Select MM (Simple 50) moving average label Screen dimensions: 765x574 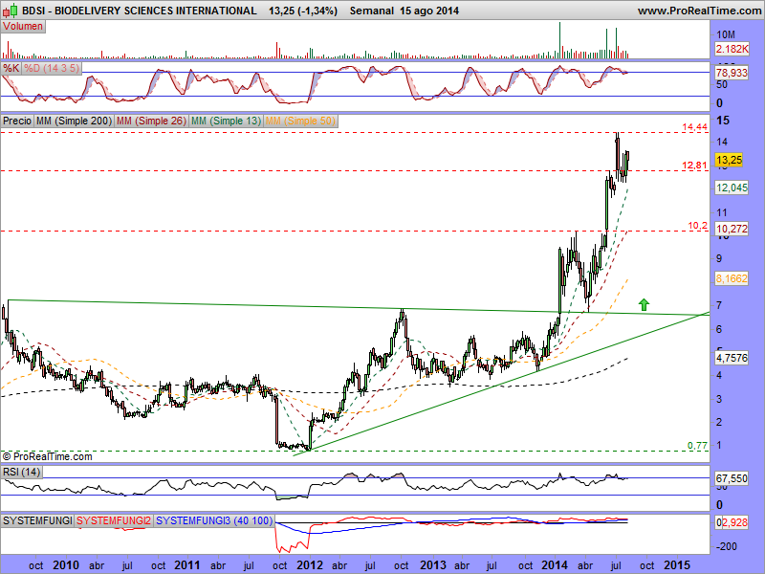pyautogui.click(x=300, y=121)
